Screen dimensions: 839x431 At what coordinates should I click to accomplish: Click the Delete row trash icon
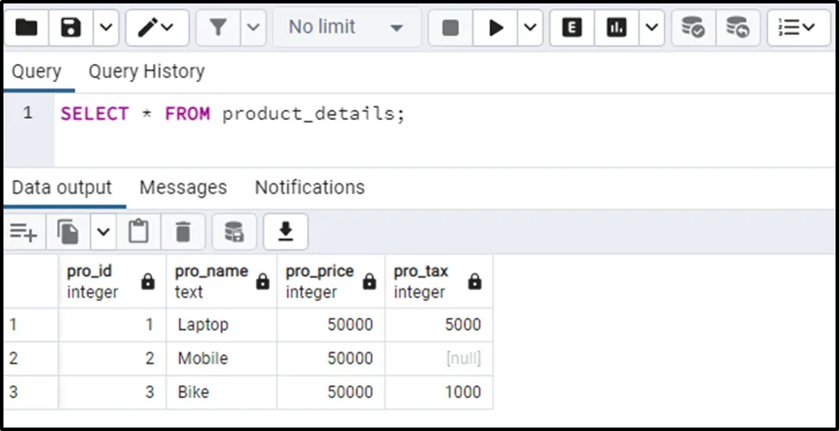click(x=183, y=231)
